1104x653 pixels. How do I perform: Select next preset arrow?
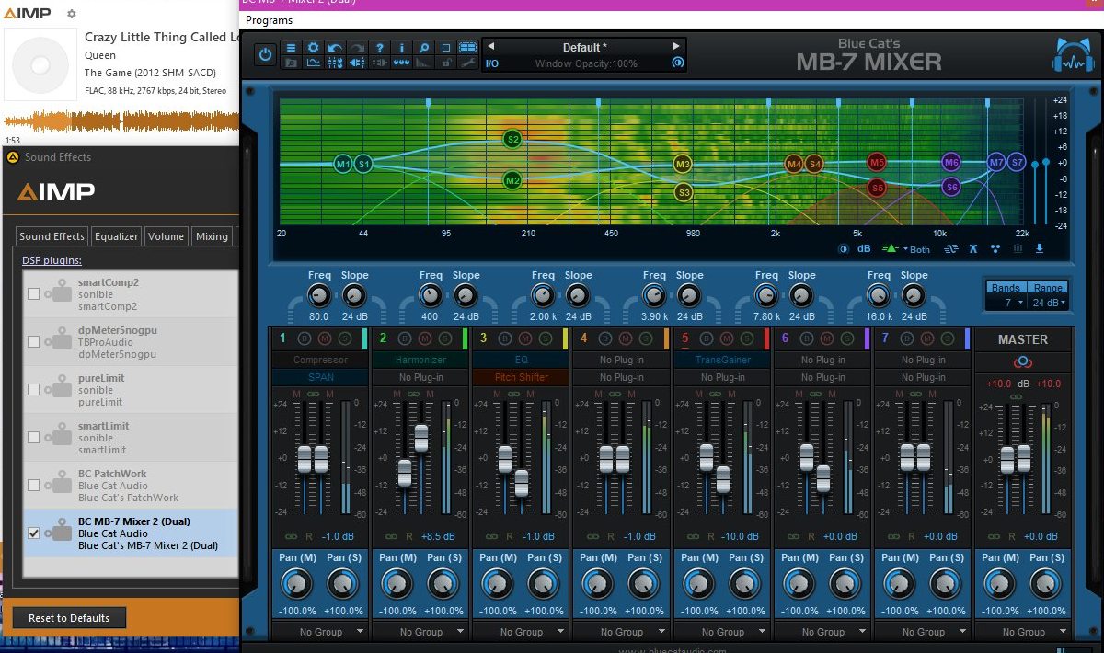pos(677,47)
